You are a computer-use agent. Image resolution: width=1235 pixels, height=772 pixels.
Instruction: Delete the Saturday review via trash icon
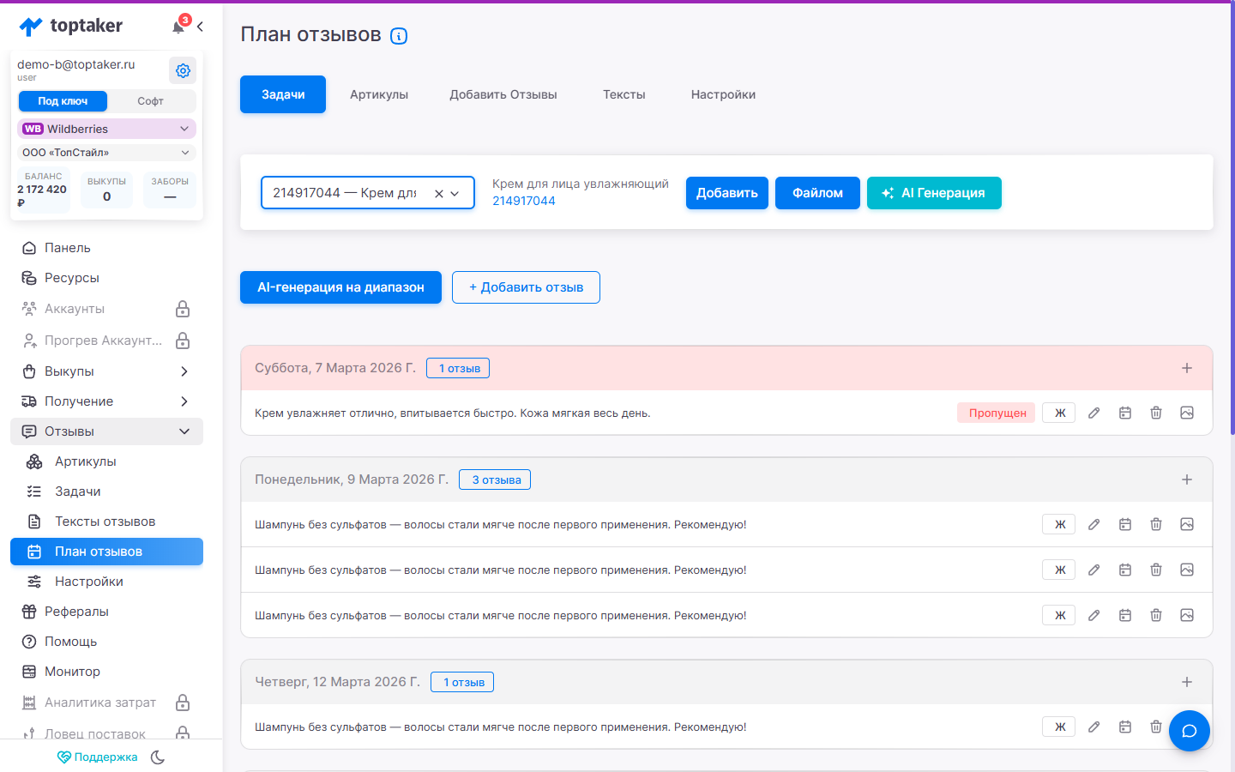tap(1156, 413)
